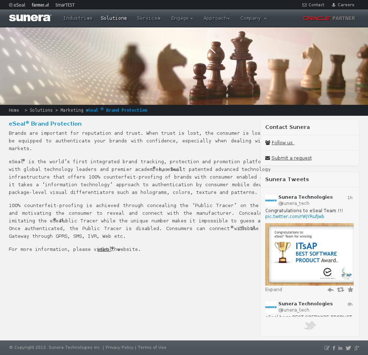Retweet the eSeal award tweet

point(341,290)
